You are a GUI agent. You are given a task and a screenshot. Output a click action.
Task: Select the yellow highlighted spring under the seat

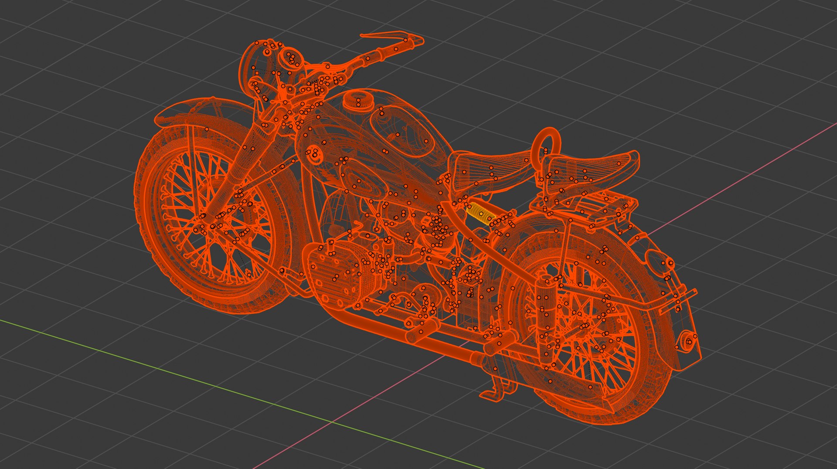pos(481,213)
